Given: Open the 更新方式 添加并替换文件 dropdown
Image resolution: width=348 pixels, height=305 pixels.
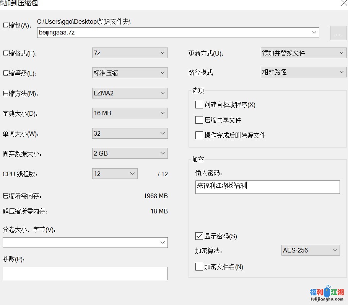Looking at the screenshot, I should pyautogui.click(x=304, y=53).
